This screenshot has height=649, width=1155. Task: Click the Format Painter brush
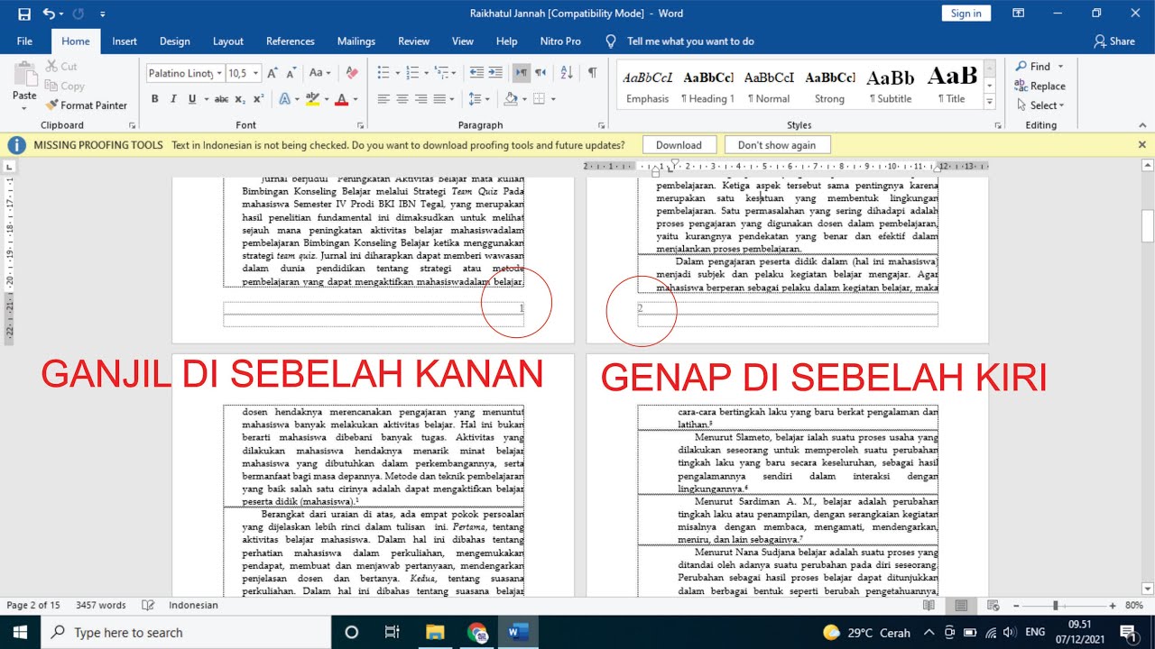87,105
